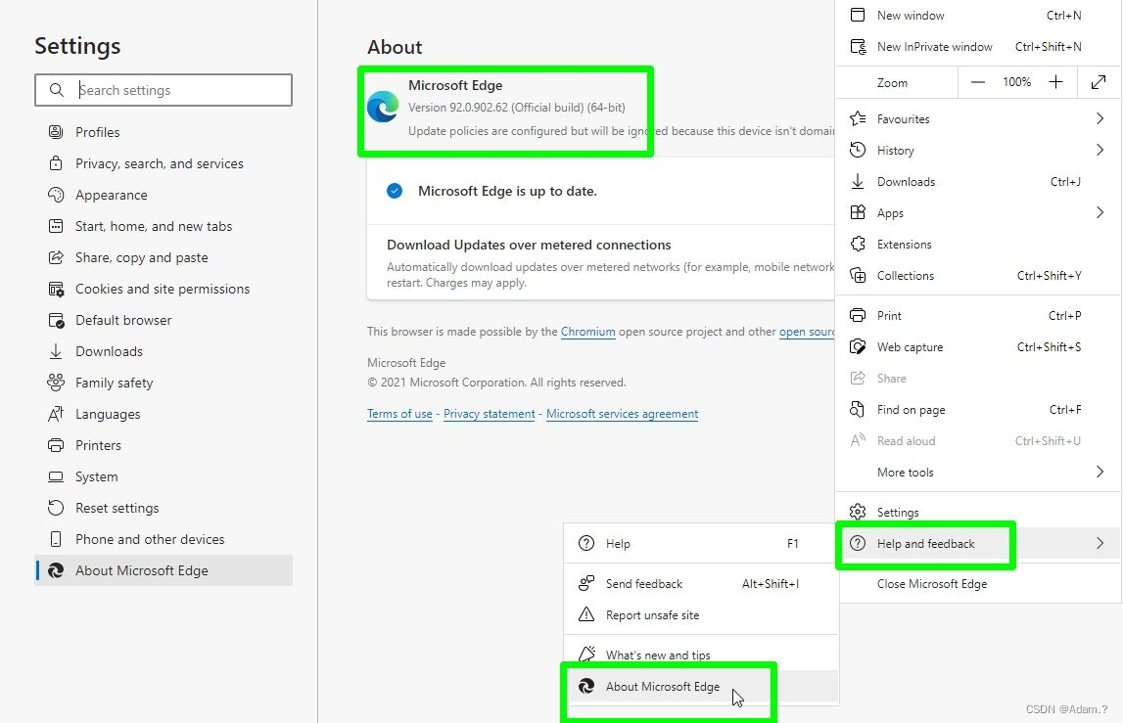Click the Appearance palette icon
The image size is (1123, 723).
56,195
